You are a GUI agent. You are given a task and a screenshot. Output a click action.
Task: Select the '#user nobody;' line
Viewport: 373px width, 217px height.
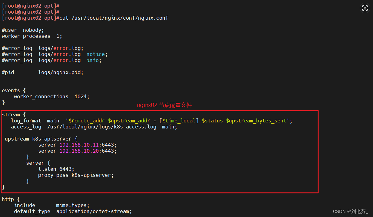(x=23, y=30)
